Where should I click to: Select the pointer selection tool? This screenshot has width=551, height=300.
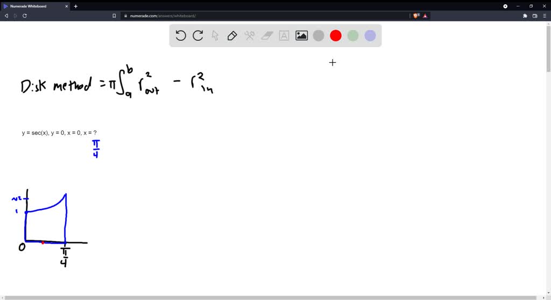pos(215,36)
